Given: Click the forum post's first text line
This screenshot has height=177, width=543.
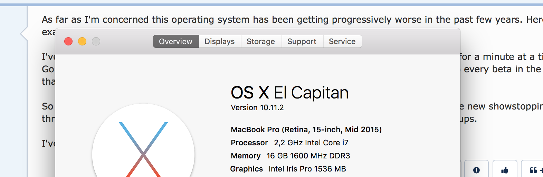Looking at the screenshot, I should coord(276,20).
